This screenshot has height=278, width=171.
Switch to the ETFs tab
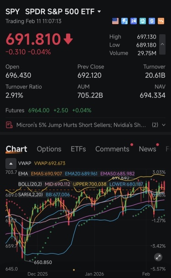(78, 149)
